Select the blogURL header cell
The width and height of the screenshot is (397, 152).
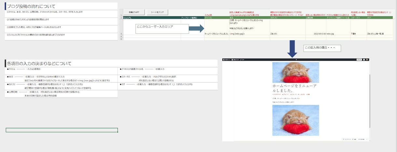[x=152, y=18]
